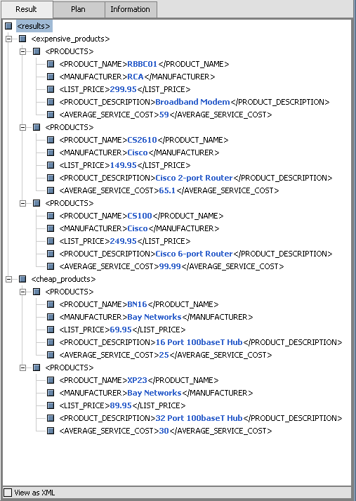This screenshot has width=356, height=501.
Task: Click the icon beside 16 Port 100baseT Hub
Action: point(51,342)
